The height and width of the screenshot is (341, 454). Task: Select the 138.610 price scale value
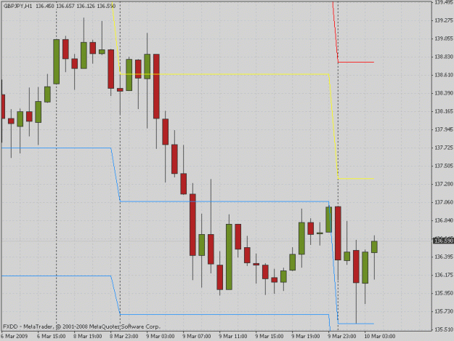coord(444,75)
